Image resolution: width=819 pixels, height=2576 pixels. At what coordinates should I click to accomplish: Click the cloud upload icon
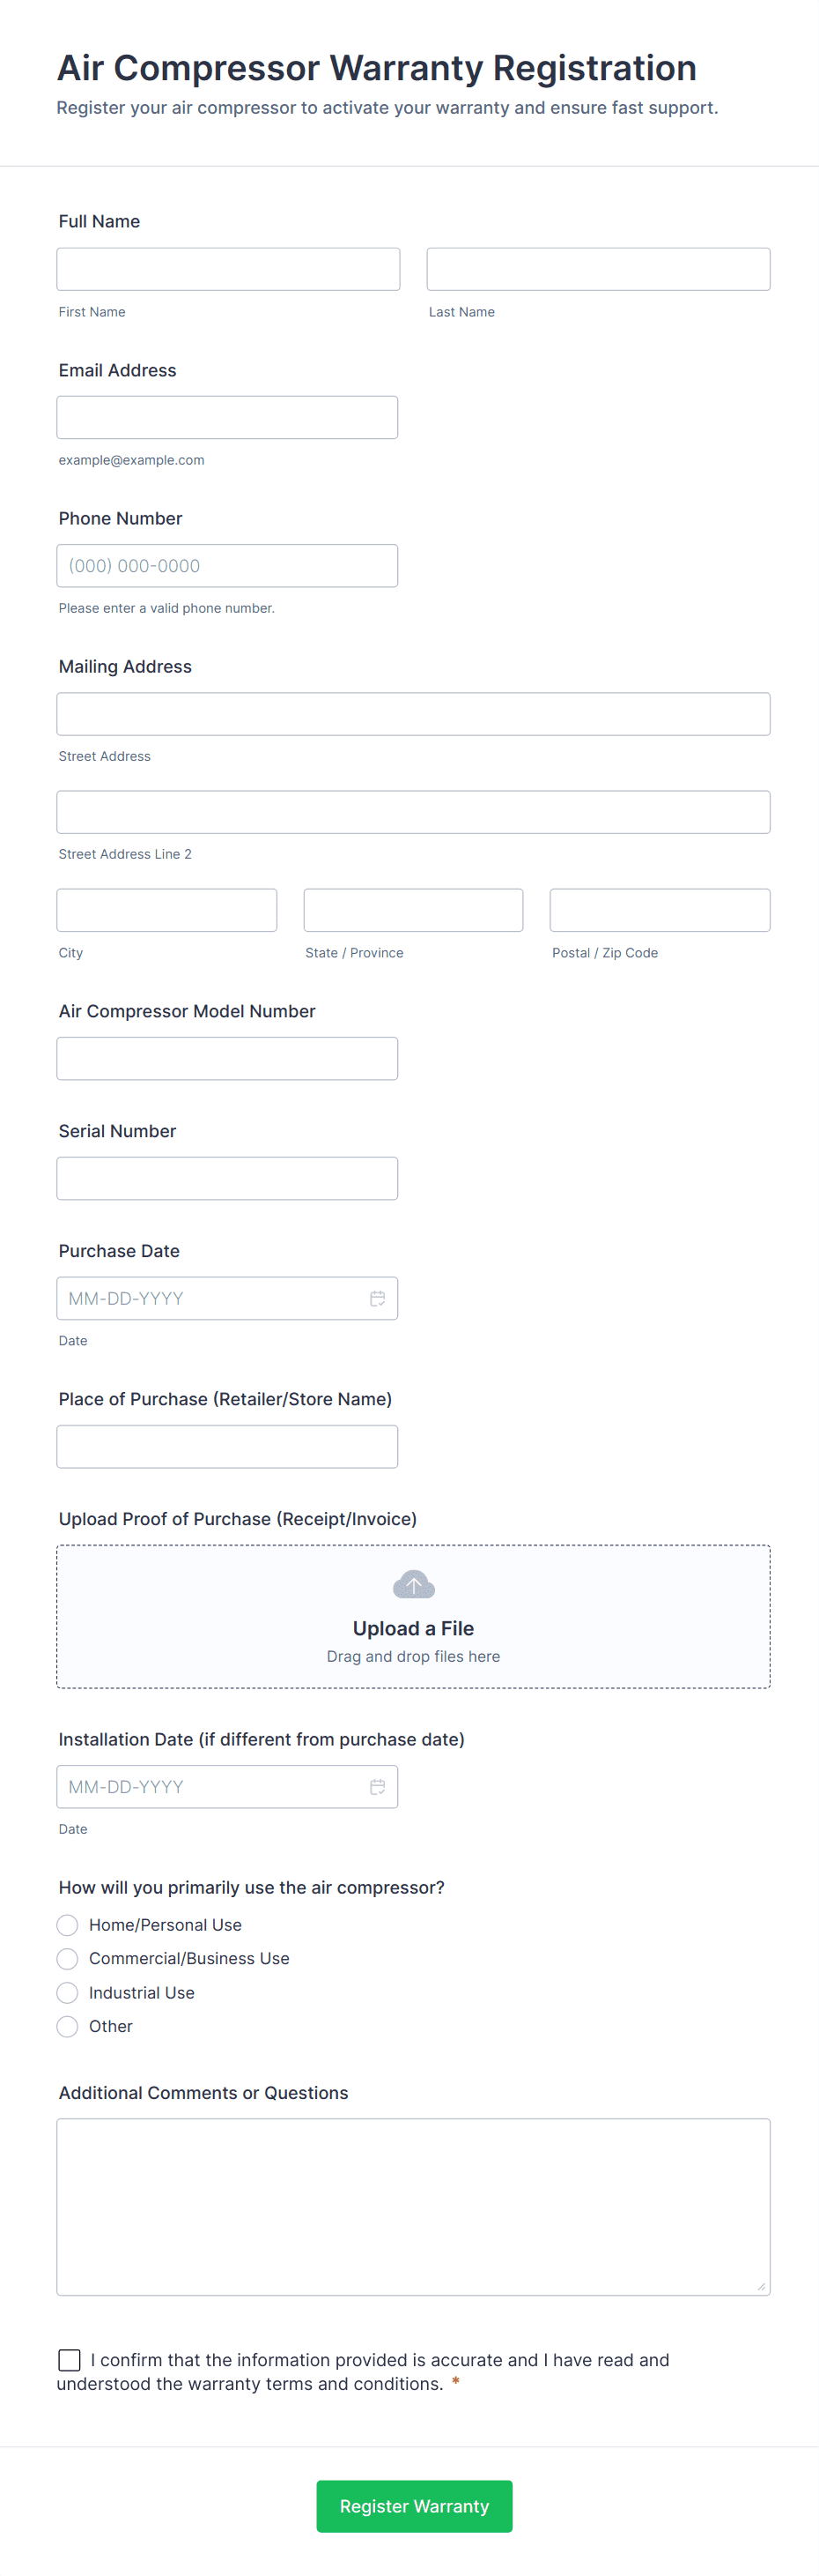(414, 1585)
